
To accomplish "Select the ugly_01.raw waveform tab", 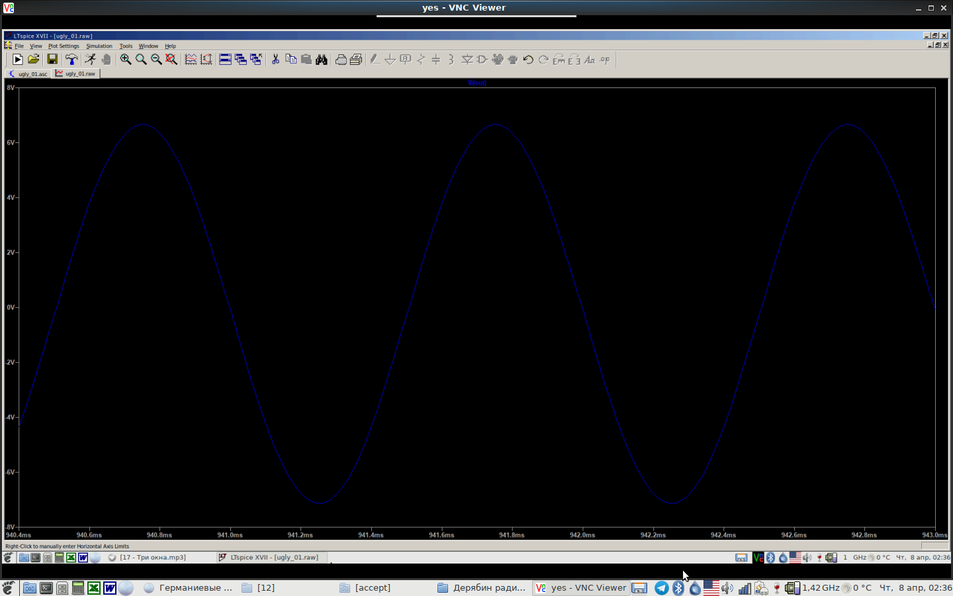I will pos(76,74).
